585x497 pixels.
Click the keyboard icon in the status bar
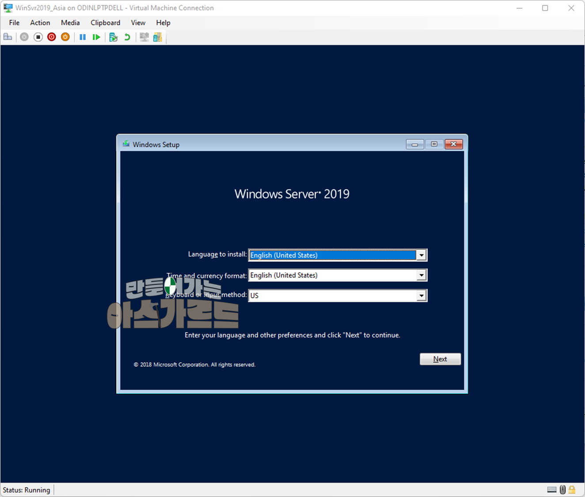coord(552,489)
